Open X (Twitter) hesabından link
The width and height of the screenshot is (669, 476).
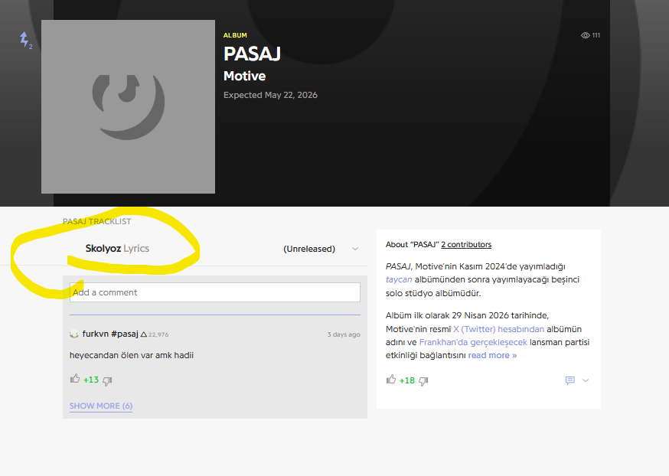[x=499, y=329]
